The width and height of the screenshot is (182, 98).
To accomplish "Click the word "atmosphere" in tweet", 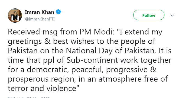I will (x=120, y=79).
